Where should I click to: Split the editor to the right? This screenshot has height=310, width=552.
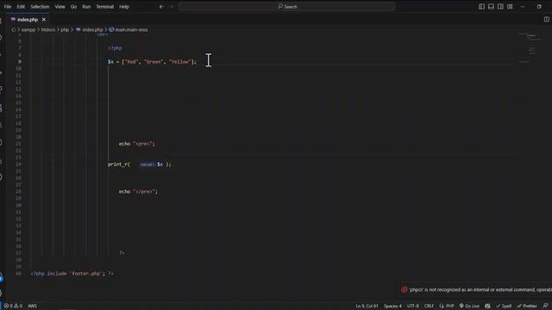tap(546, 19)
